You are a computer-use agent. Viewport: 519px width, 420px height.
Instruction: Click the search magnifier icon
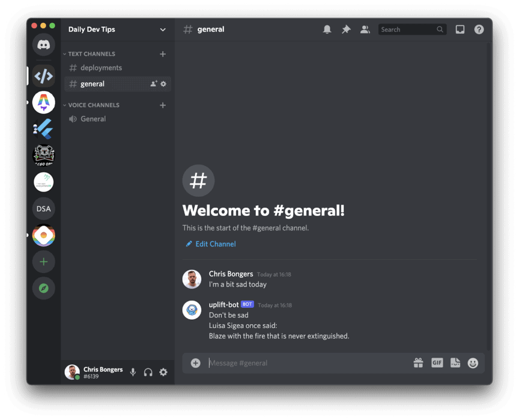click(440, 29)
